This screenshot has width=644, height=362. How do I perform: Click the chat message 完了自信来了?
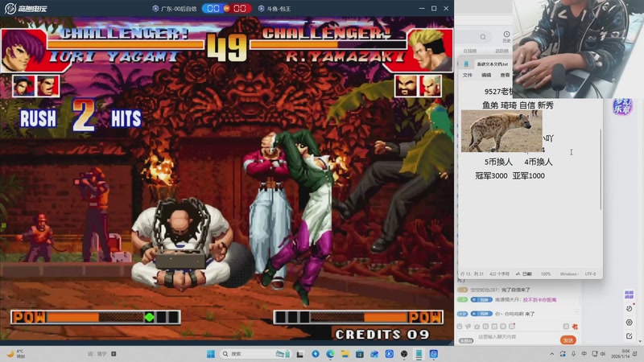[515, 290]
